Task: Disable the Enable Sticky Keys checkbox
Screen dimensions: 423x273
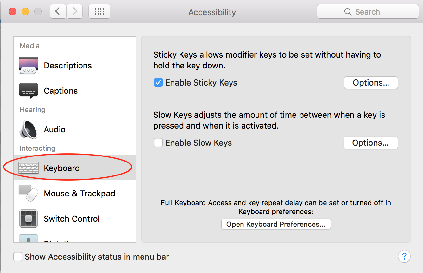Action: click(x=158, y=82)
